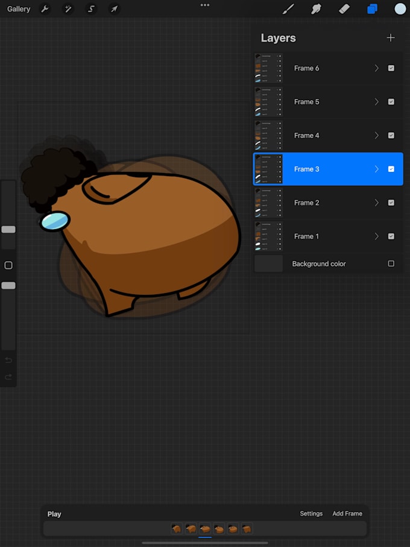Add Frame to the animation timeline

347,513
